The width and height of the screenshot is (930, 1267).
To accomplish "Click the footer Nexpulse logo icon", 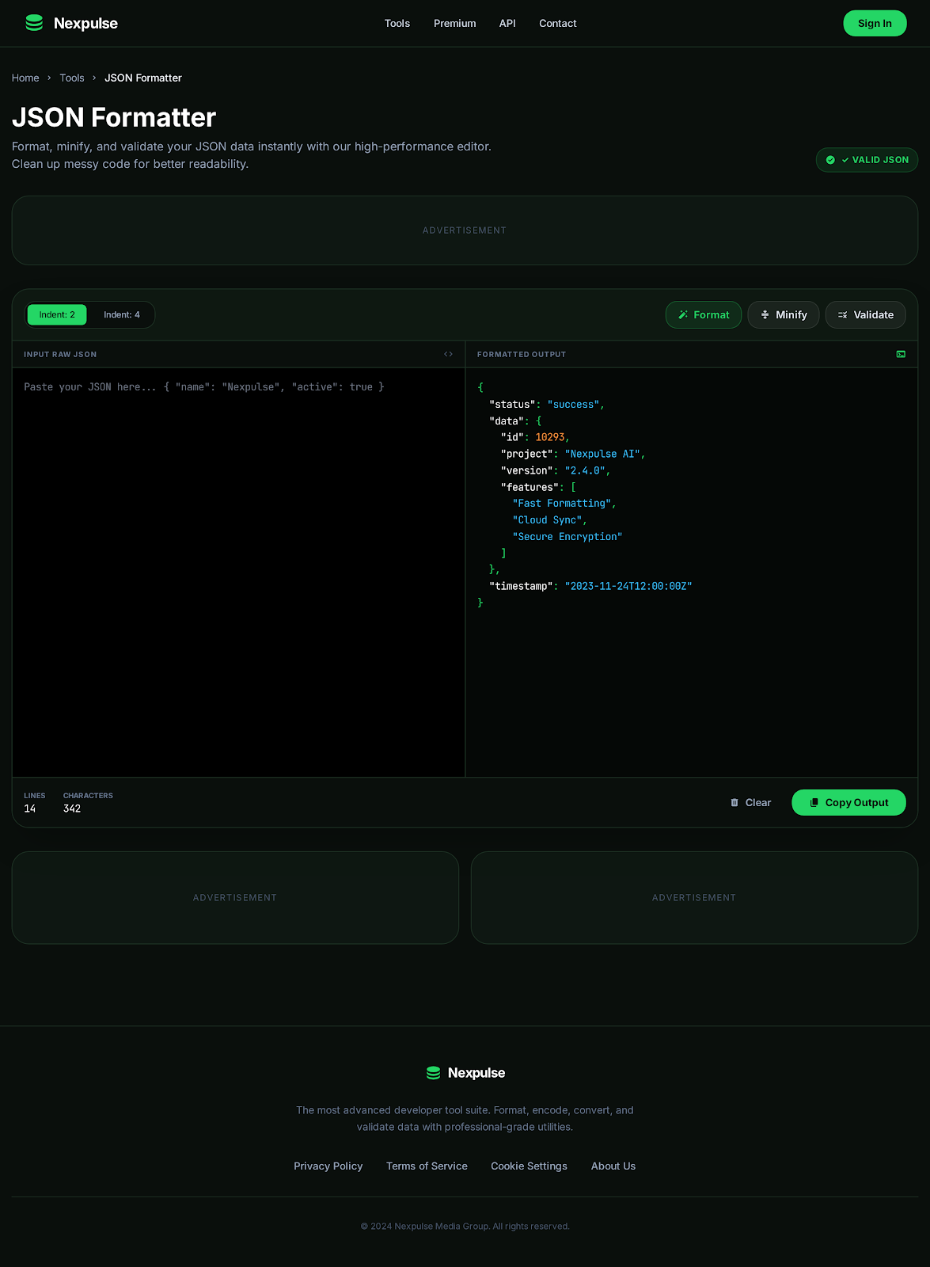I will [433, 1073].
